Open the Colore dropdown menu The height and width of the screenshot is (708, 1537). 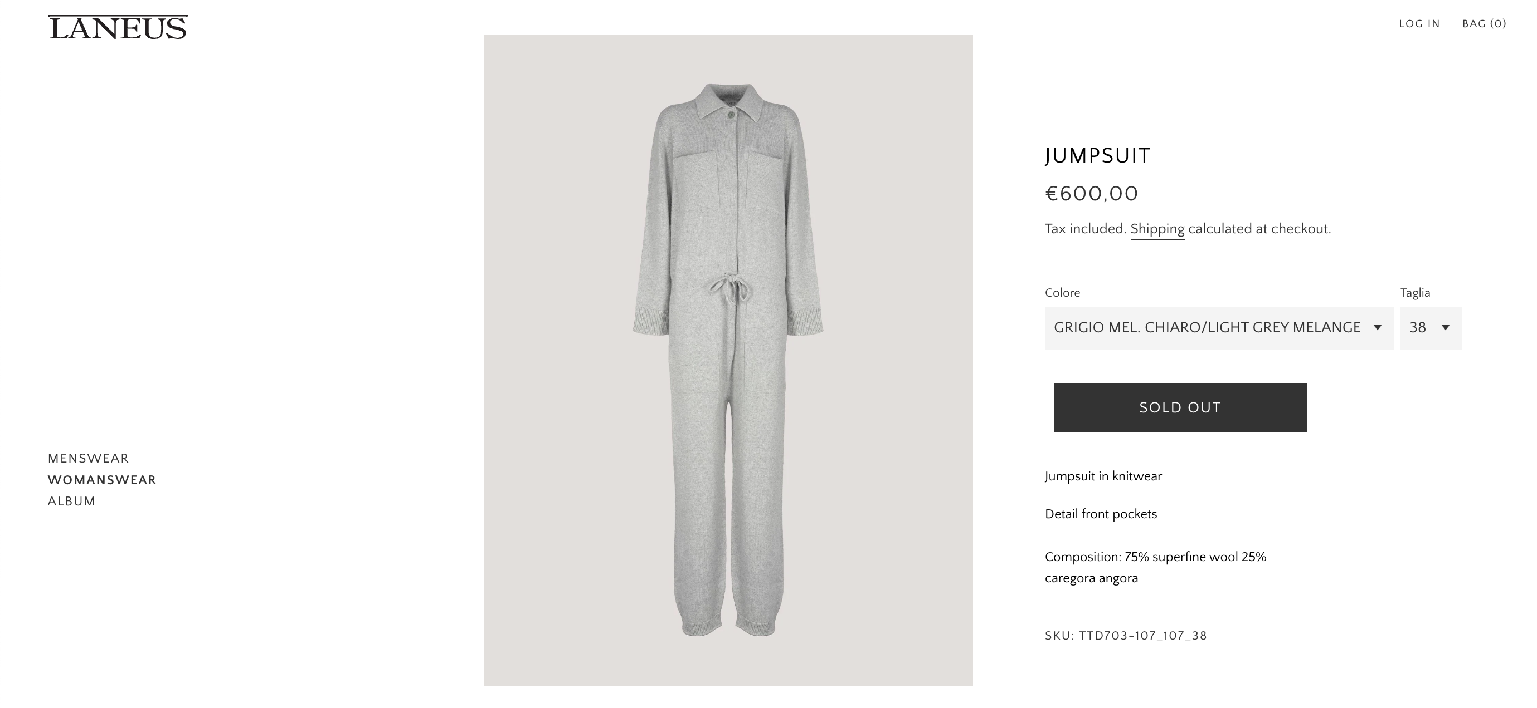tap(1218, 328)
